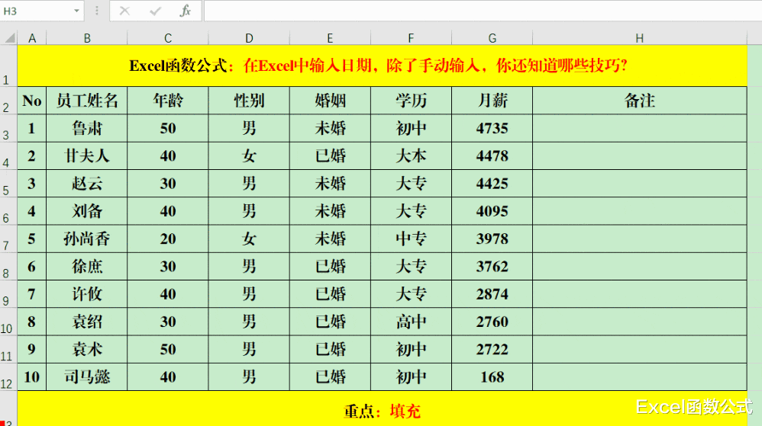Select row 3 header
Screen dimensions: 762x426
coord(8,129)
